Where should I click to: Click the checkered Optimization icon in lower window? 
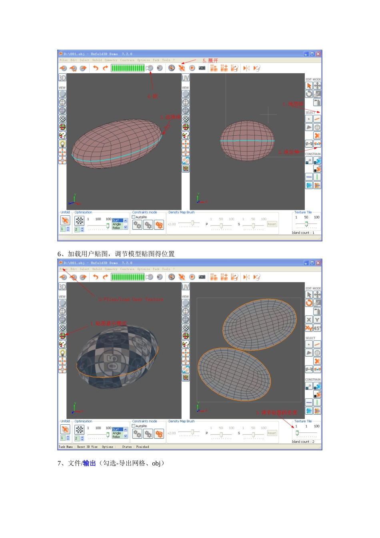point(80,430)
